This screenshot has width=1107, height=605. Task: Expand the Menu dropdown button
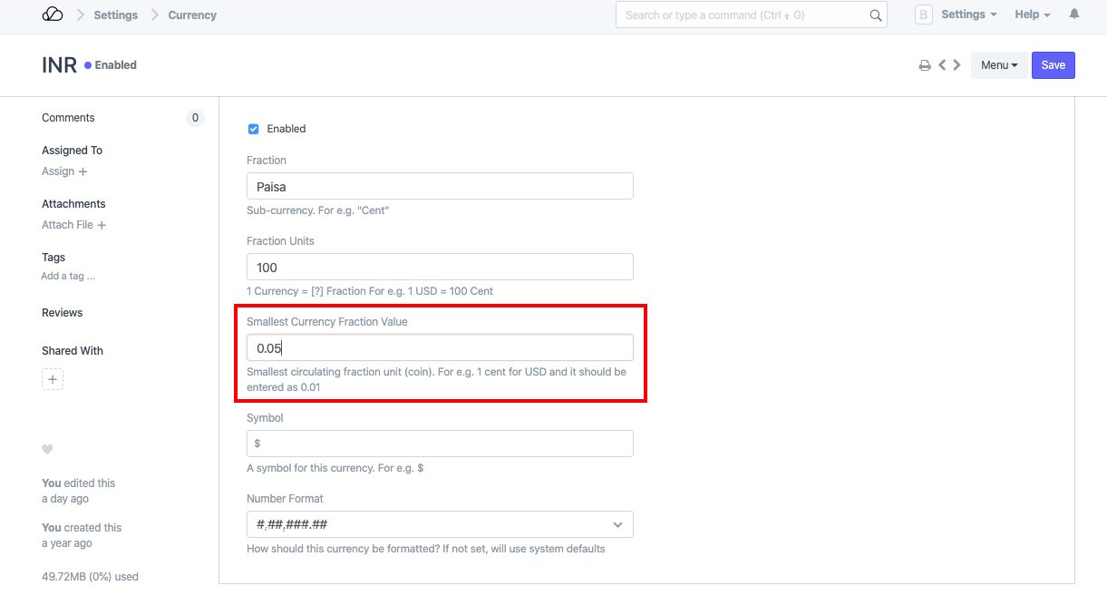point(998,65)
